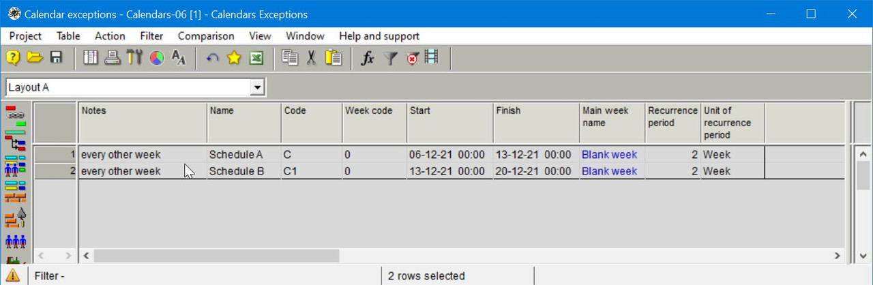873x285 pixels.
Task: Click the Schedule A name cell
Action: [244, 155]
